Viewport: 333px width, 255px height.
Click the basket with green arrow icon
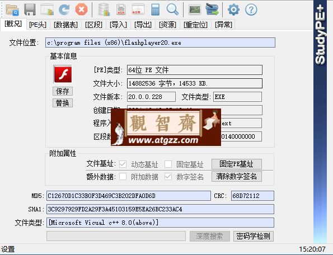(212, 10)
